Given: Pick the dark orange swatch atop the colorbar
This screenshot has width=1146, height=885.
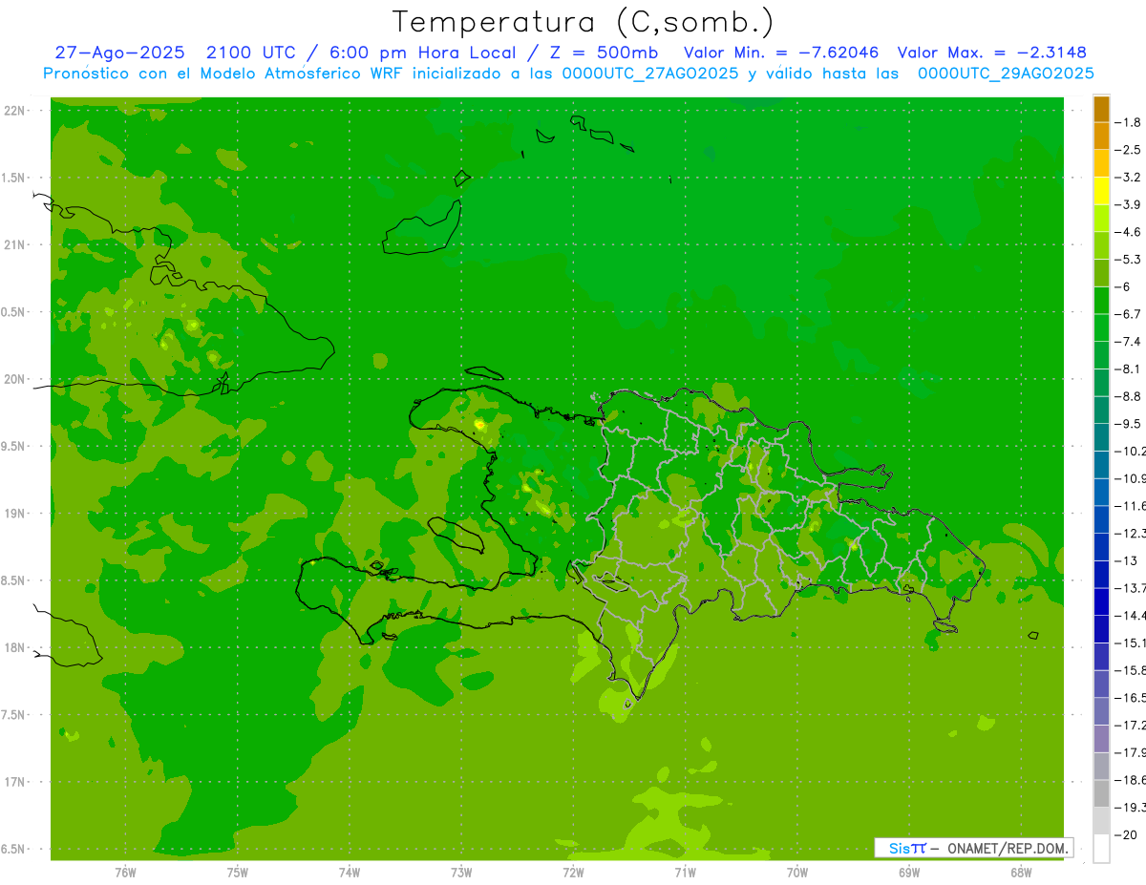Looking at the screenshot, I should click(1101, 109).
